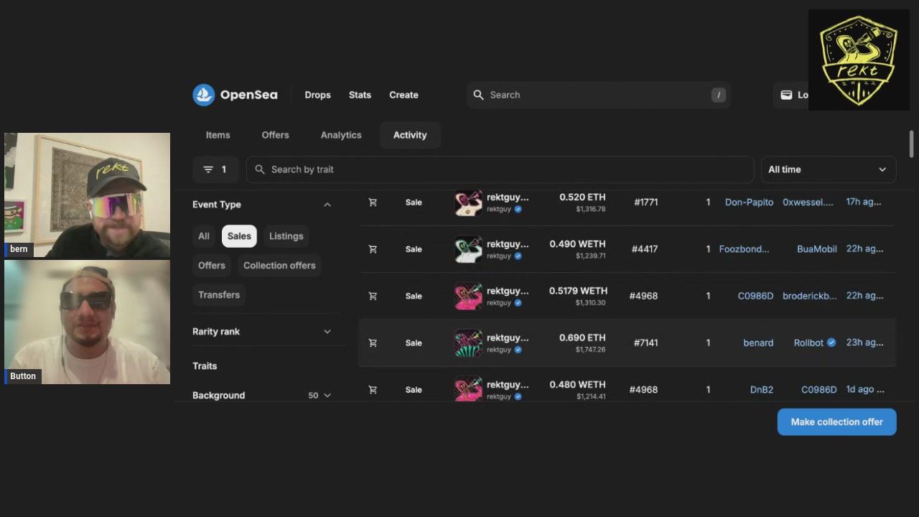Collapse the Event Type section

coord(327,205)
